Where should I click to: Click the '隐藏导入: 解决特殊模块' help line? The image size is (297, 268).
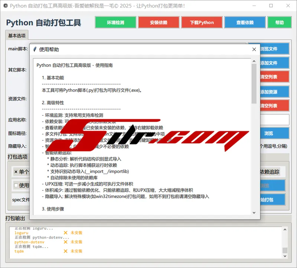tap(125, 196)
